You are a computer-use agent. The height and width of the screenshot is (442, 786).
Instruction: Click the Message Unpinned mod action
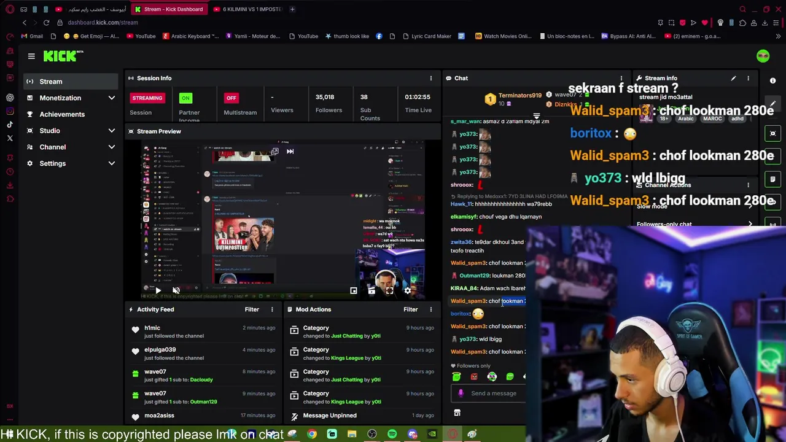coord(330,416)
